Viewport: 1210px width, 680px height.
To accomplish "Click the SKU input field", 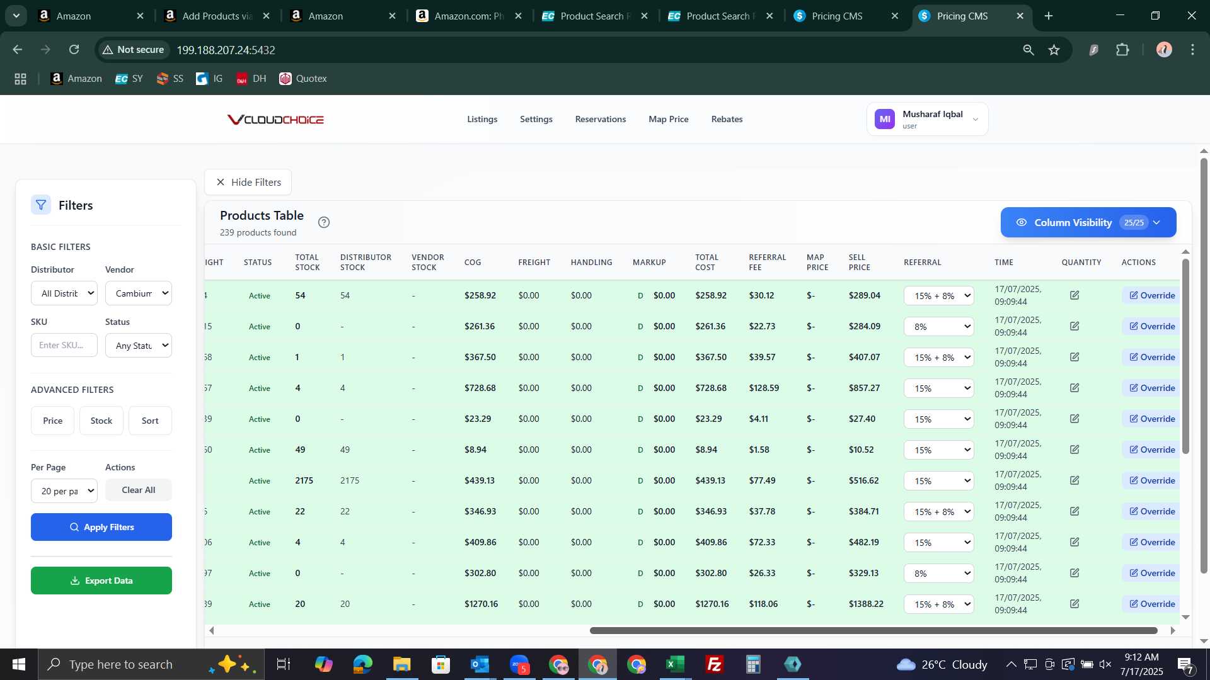I will click(x=64, y=345).
